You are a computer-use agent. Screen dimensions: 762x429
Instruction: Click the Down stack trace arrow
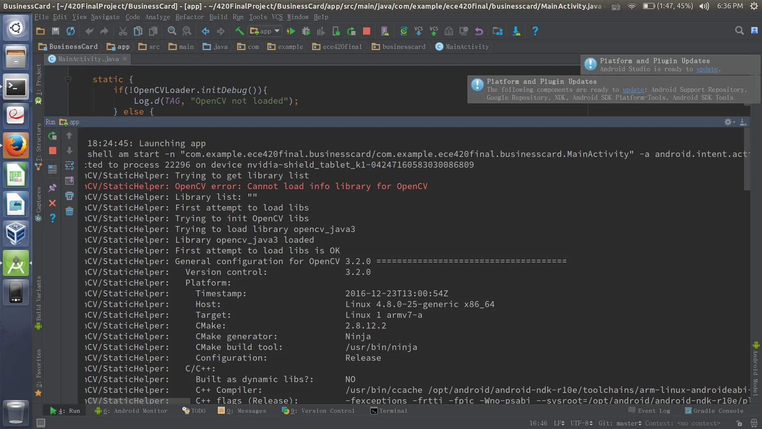point(69,151)
